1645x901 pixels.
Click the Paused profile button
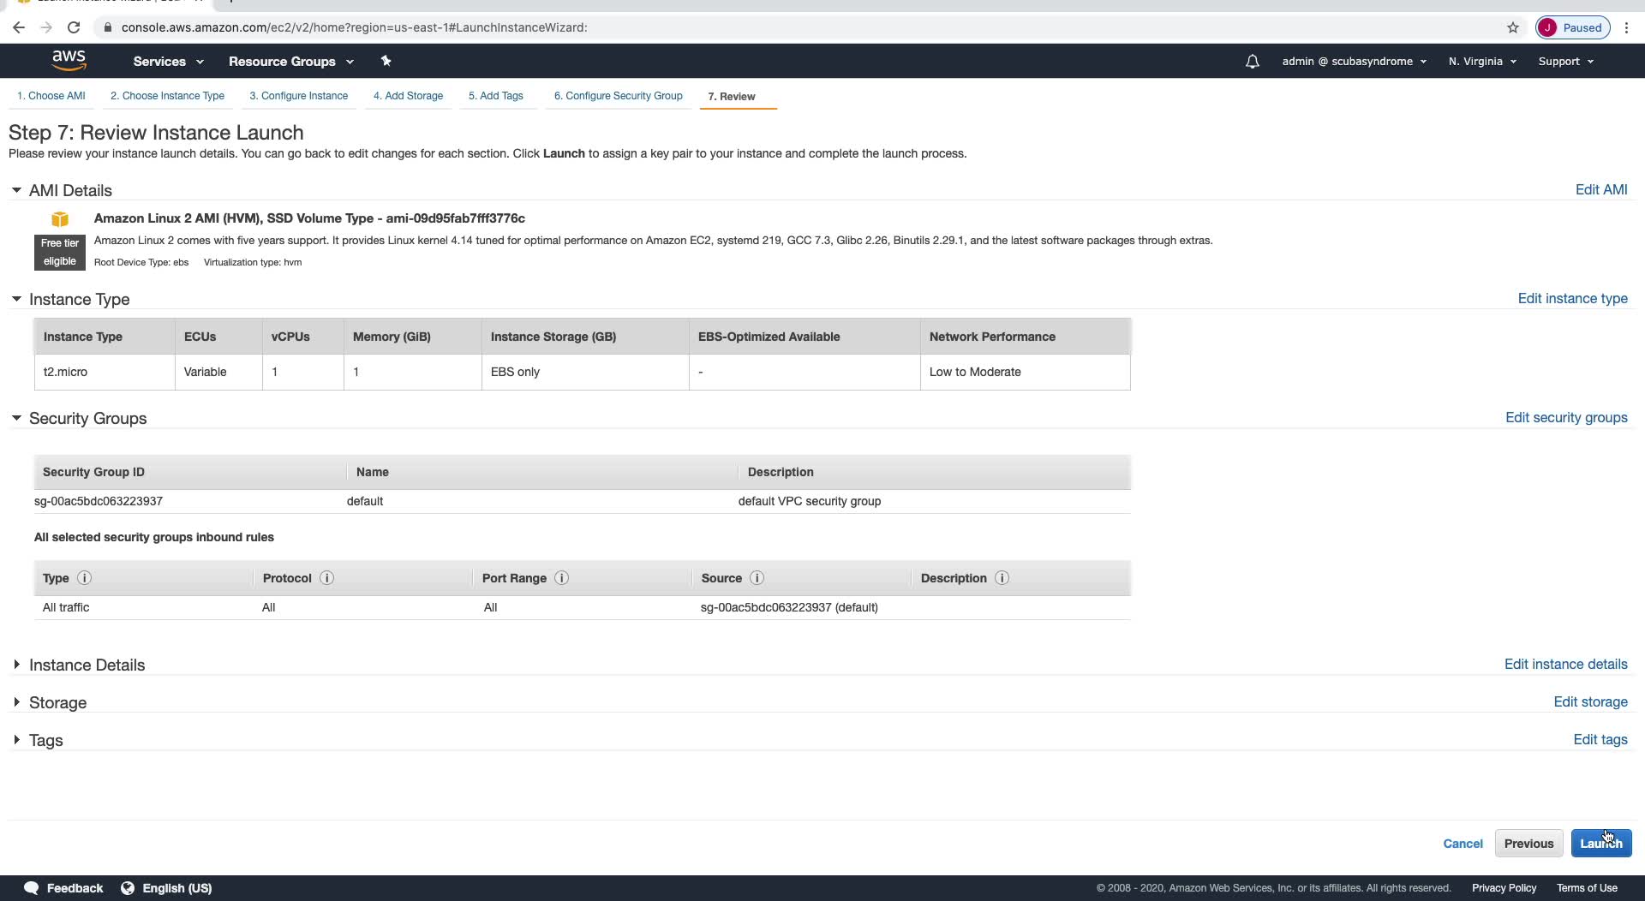(x=1573, y=27)
